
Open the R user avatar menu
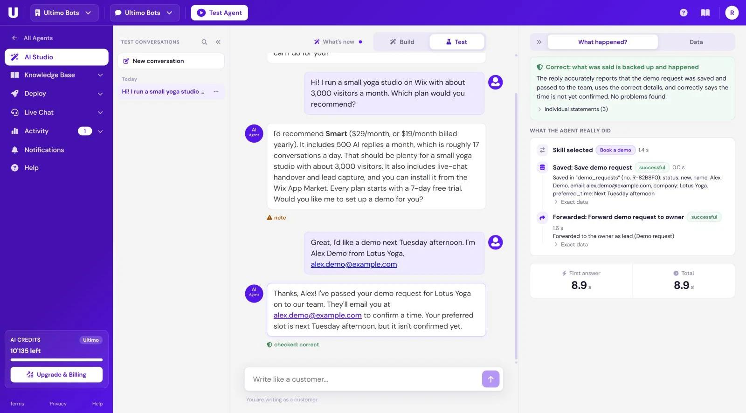pyautogui.click(x=732, y=13)
